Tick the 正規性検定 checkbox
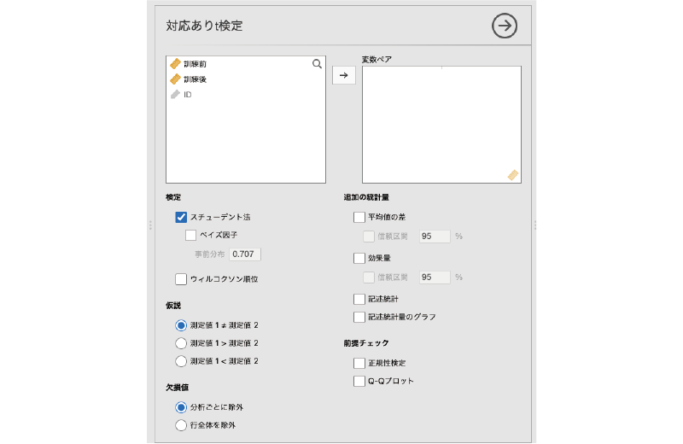This screenshot has width=683, height=444. tap(359, 363)
